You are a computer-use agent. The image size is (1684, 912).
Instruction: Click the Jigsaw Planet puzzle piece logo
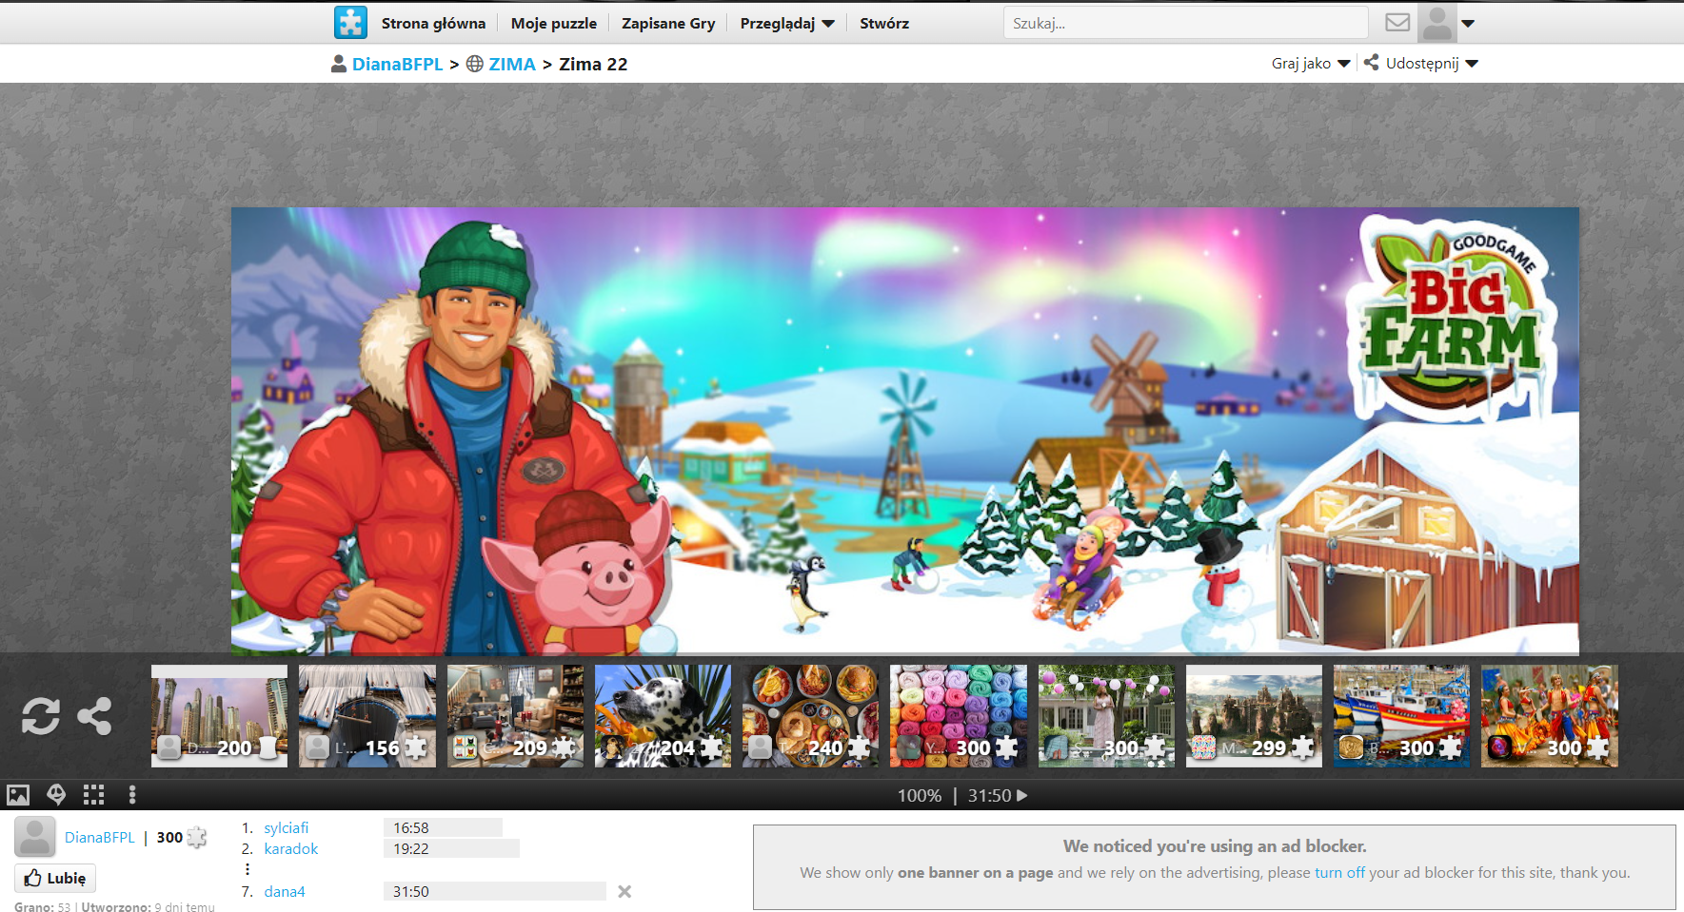point(350,23)
